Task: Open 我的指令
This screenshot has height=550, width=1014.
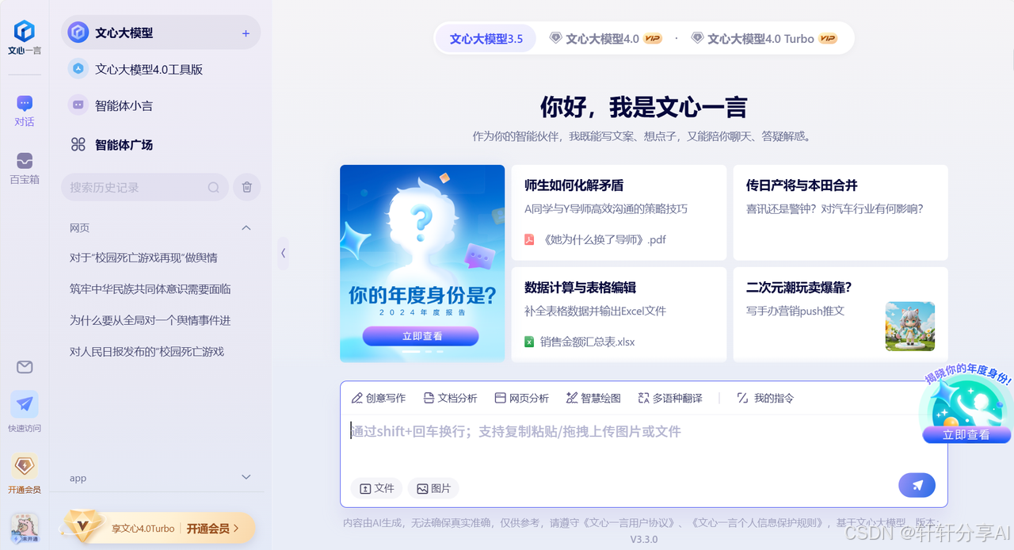Action: 765,398
